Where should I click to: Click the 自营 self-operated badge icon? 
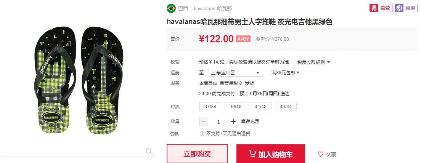coord(381,8)
